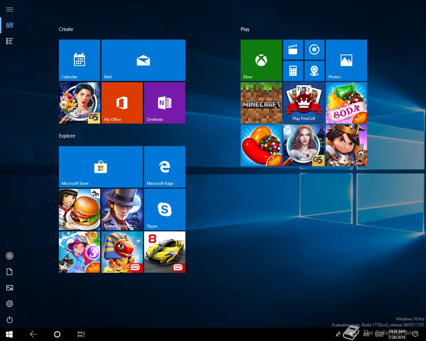This screenshot has height=341, width=426.
Task: Open the Mail tile
Action: pos(143,60)
